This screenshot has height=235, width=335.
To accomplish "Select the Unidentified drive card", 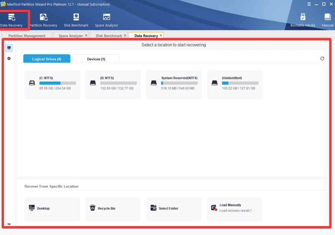I will point(235,84).
